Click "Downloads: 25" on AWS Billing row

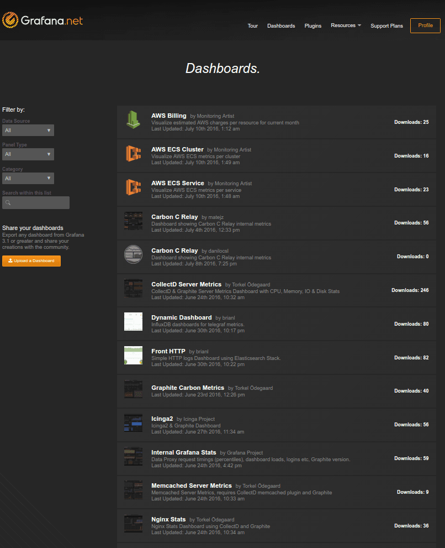tap(411, 122)
